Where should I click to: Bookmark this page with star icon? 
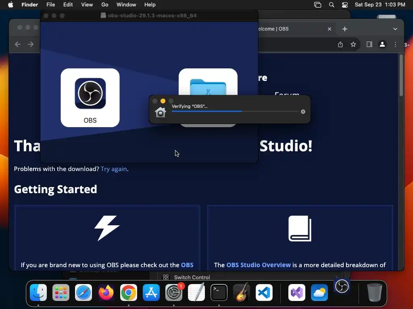[353, 44]
